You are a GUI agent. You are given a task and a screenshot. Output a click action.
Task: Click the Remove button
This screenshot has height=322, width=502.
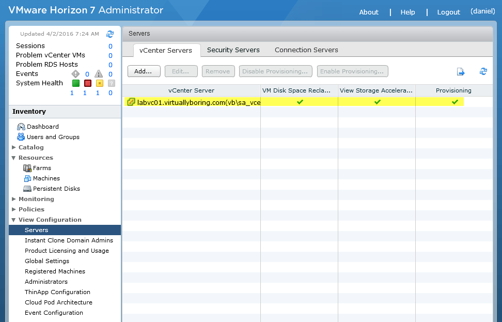[x=218, y=71]
